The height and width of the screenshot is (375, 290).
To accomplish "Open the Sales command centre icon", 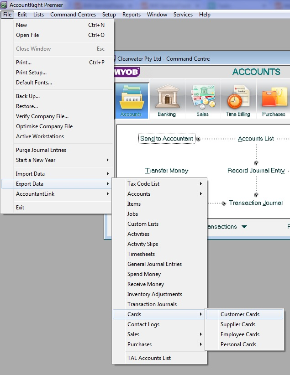I will coord(203,100).
